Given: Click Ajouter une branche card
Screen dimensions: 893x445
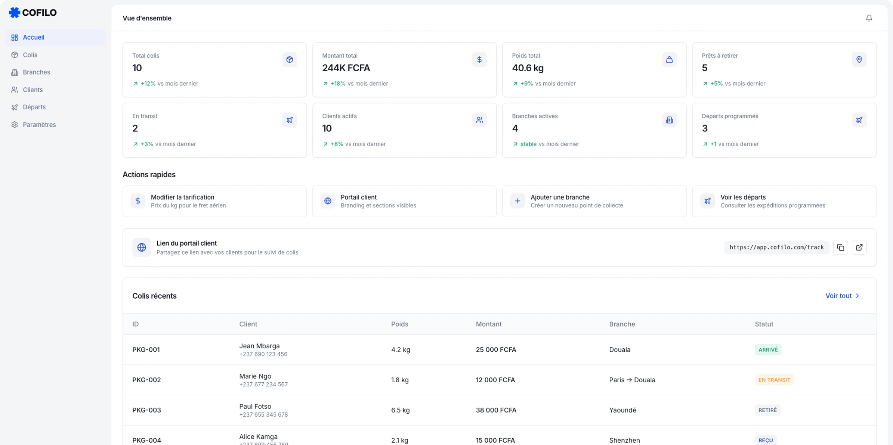Looking at the screenshot, I should [x=594, y=201].
